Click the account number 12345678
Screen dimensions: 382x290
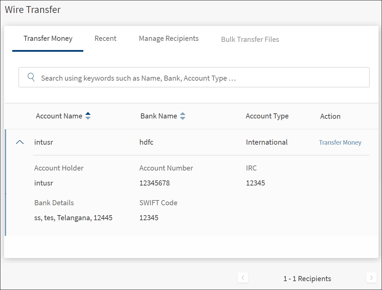(x=154, y=183)
